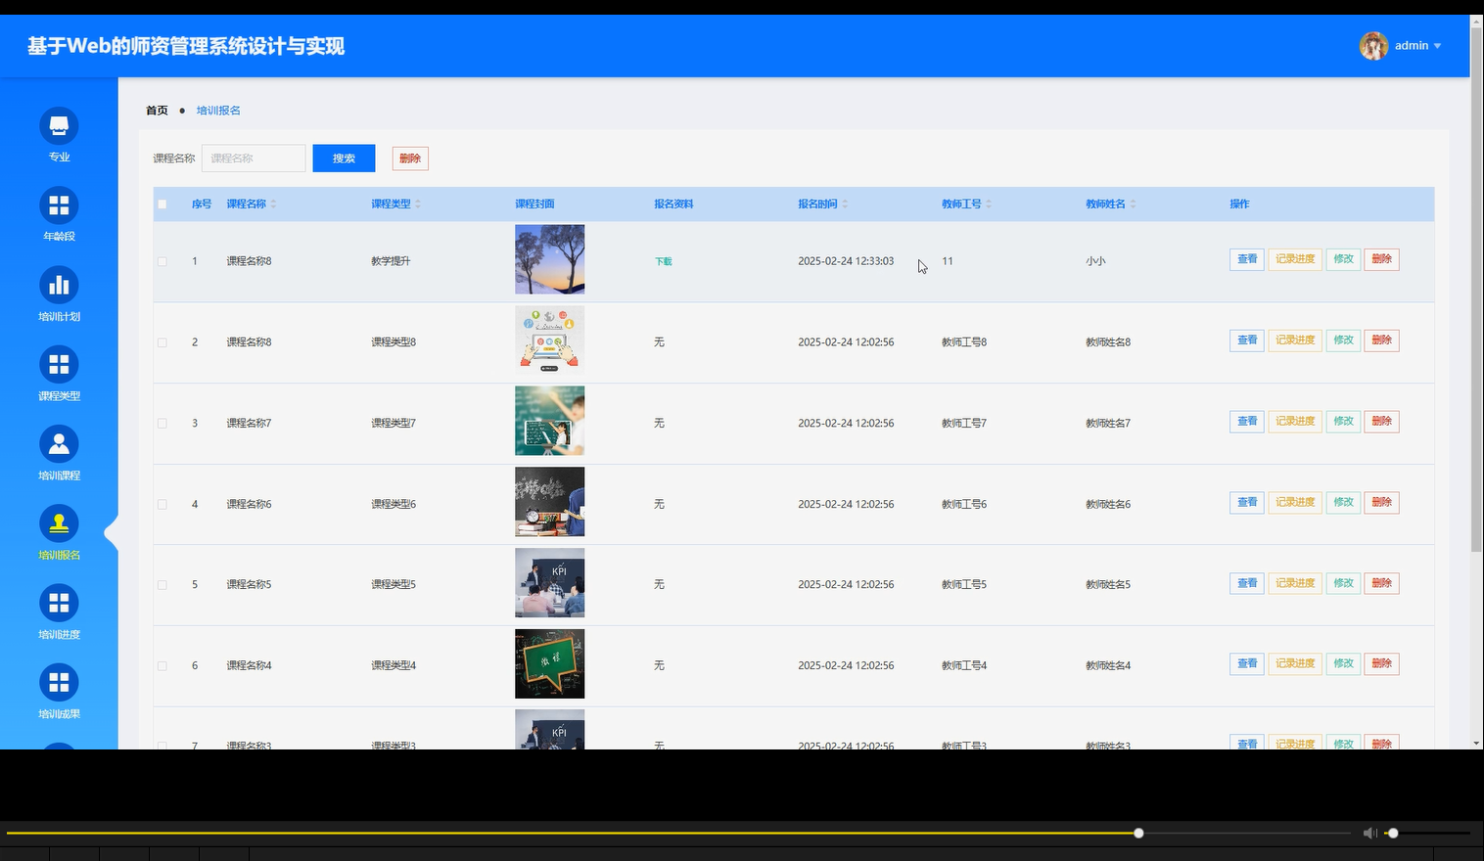The image size is (1484, 861).
Task: Check the box for row 5
Action: tap(162, 585)
